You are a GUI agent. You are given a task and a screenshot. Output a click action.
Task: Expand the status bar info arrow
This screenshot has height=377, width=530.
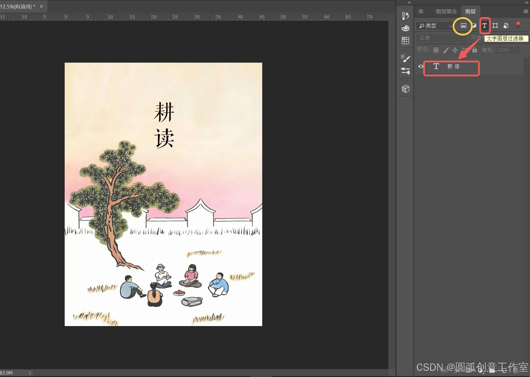(30, 373)
